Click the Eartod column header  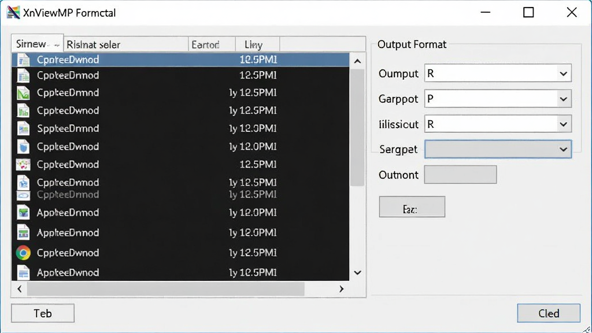[212, 45]
